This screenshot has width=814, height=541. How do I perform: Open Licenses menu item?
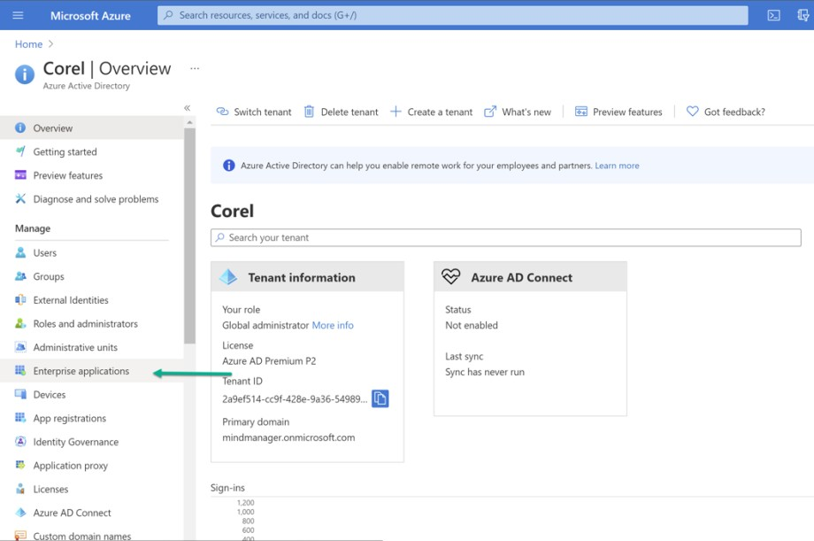coord(92,489)
